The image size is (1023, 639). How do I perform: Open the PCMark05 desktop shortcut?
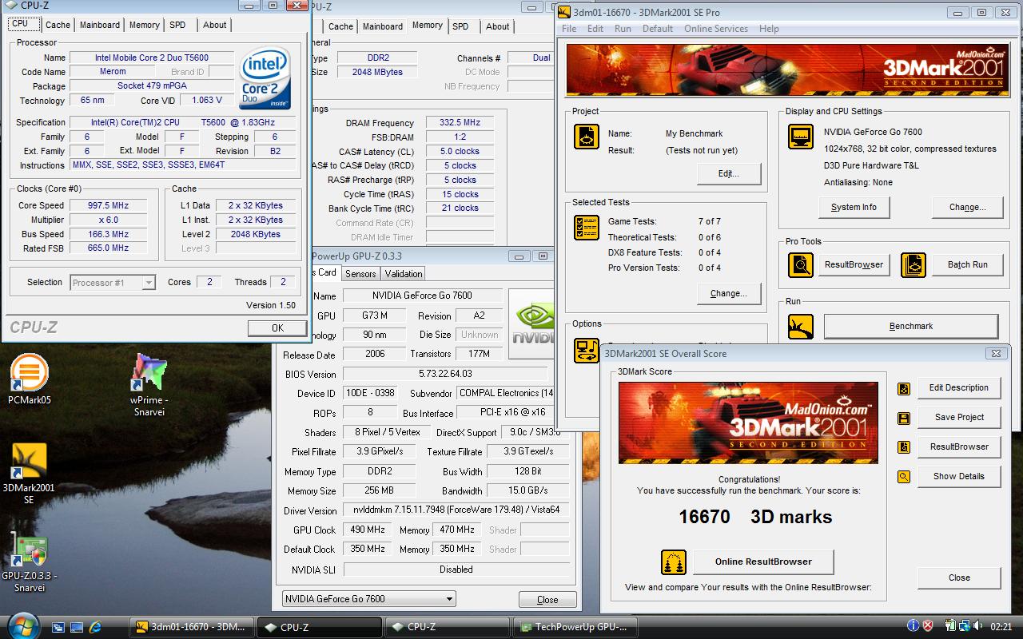pyautogui.click(x=30, y=379)
